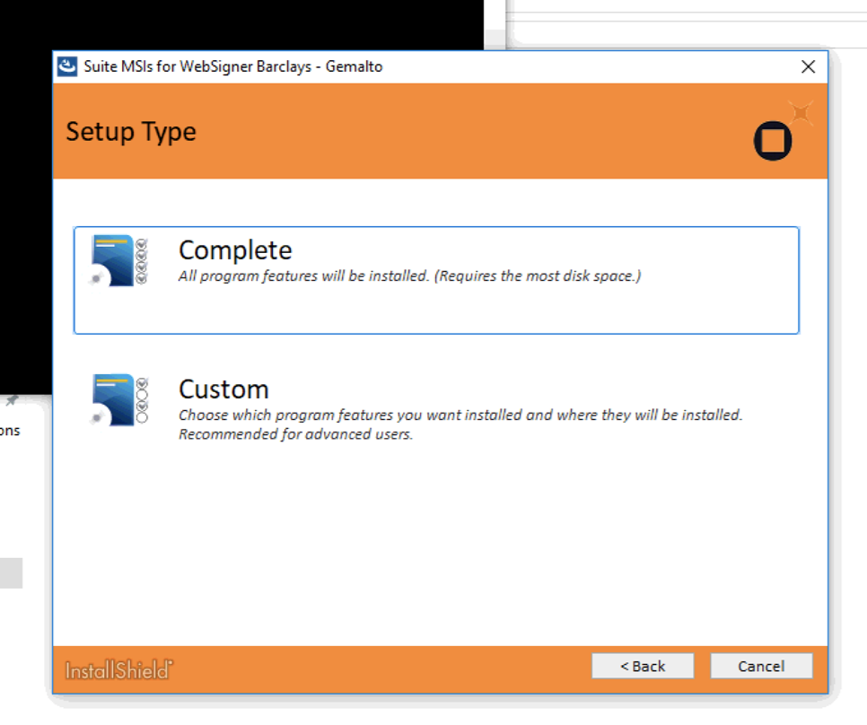Screen dimensions: 867x725
Task: Click the installer title bar app icon
Action: (x=67, y=67)
